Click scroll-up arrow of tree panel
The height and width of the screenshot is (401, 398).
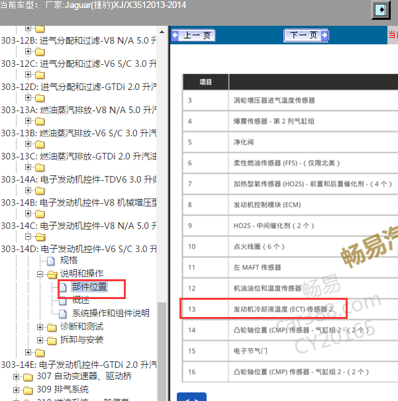point(162,32)
